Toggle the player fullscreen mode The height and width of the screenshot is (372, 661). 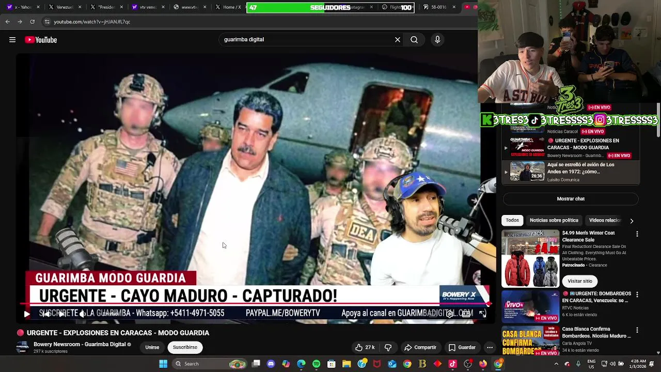tap(482, 313)
